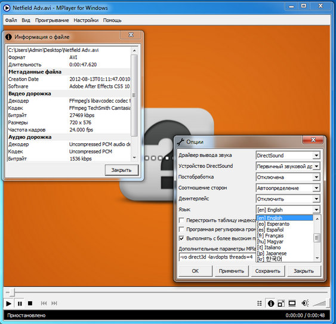Viewport: 336px width, 324px height.
Task: Open the Настройки menu
Action: (86, 20)
